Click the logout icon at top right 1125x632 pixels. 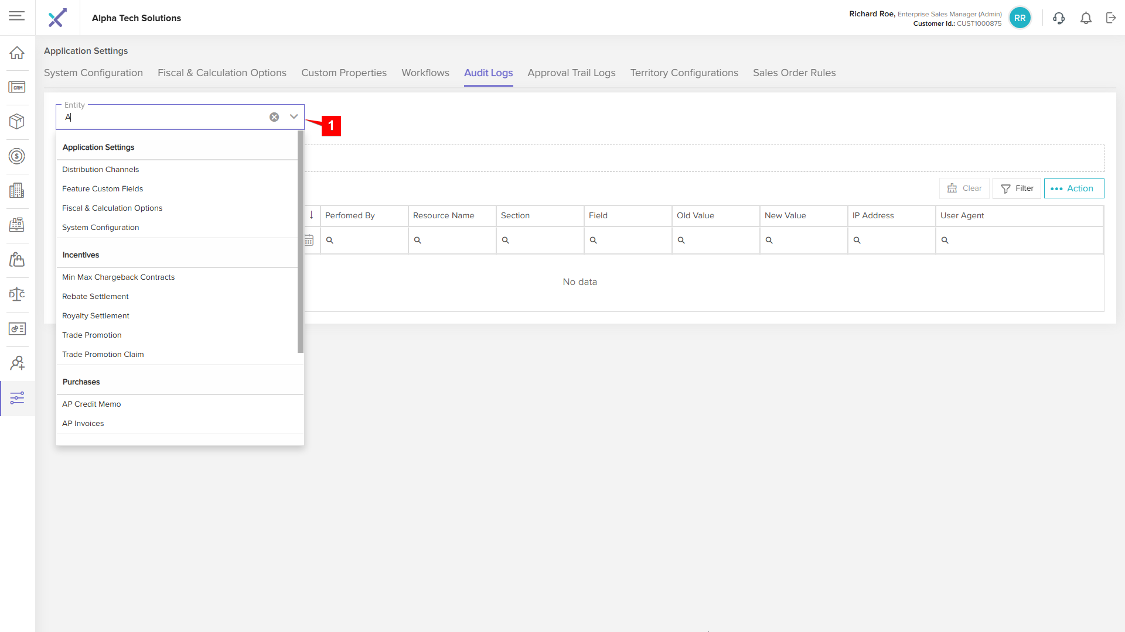point(1111,18)
